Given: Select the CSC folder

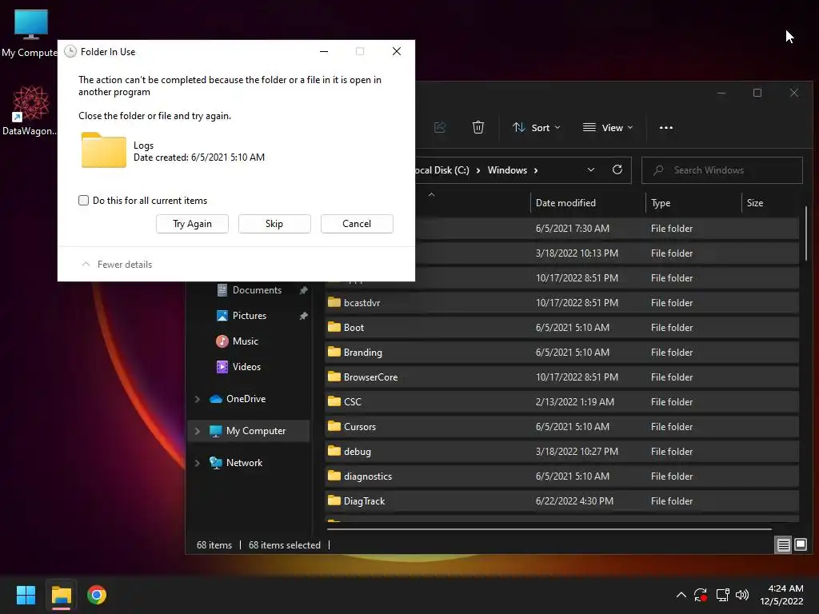Looking at the screenshot, I should click(562, 402).
